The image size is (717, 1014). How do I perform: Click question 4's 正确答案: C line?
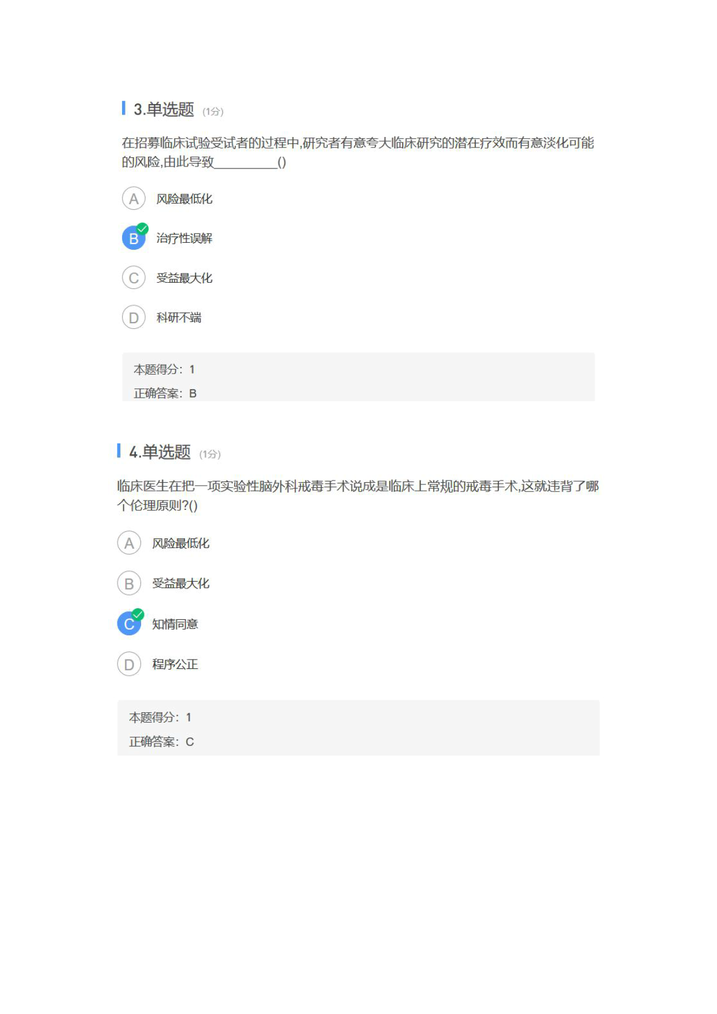point(161,742)
